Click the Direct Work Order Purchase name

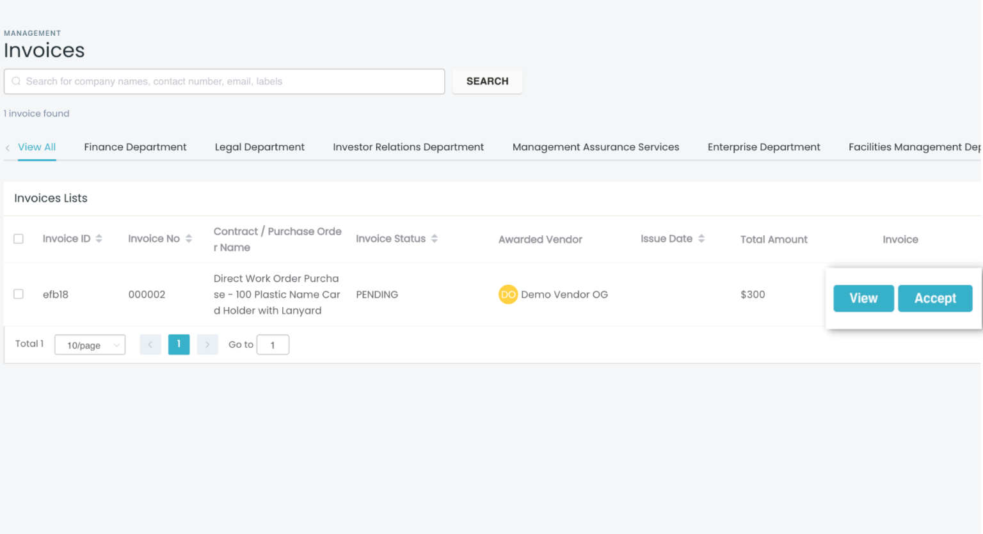277,294
